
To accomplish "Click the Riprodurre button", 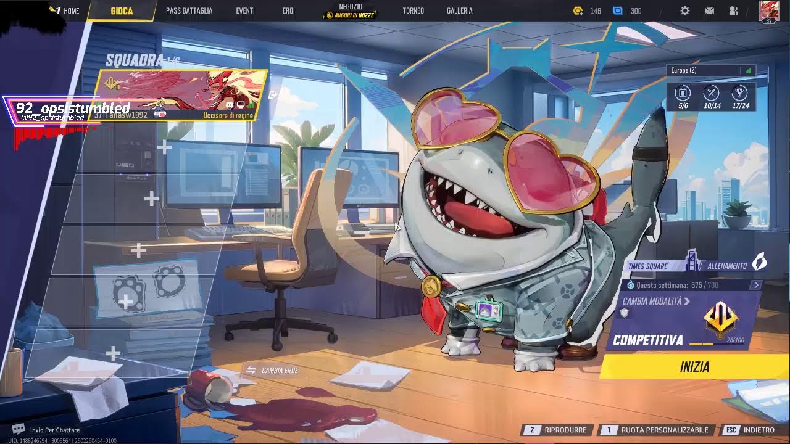I will tap(556, 430).
